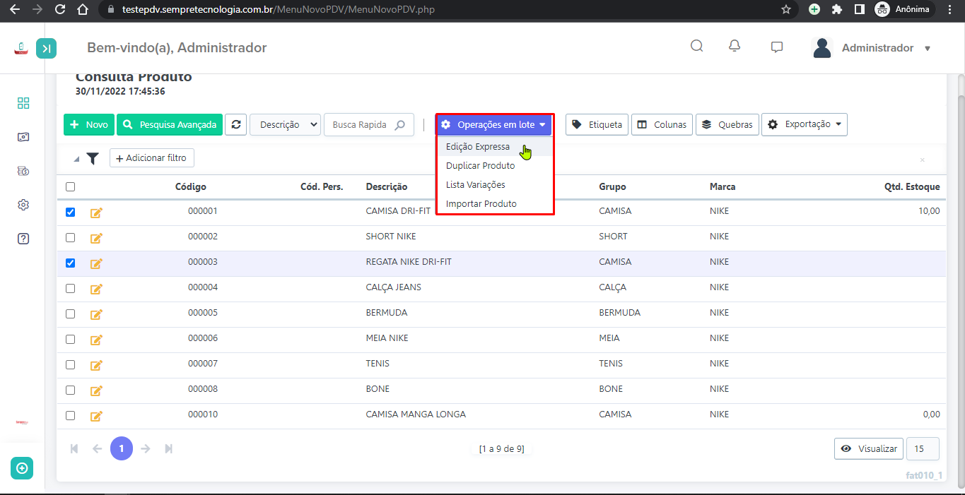The height and width of the screenshot is (495, 965).
Task: Click the teal plus circle in sidebar
Action: 22,468
